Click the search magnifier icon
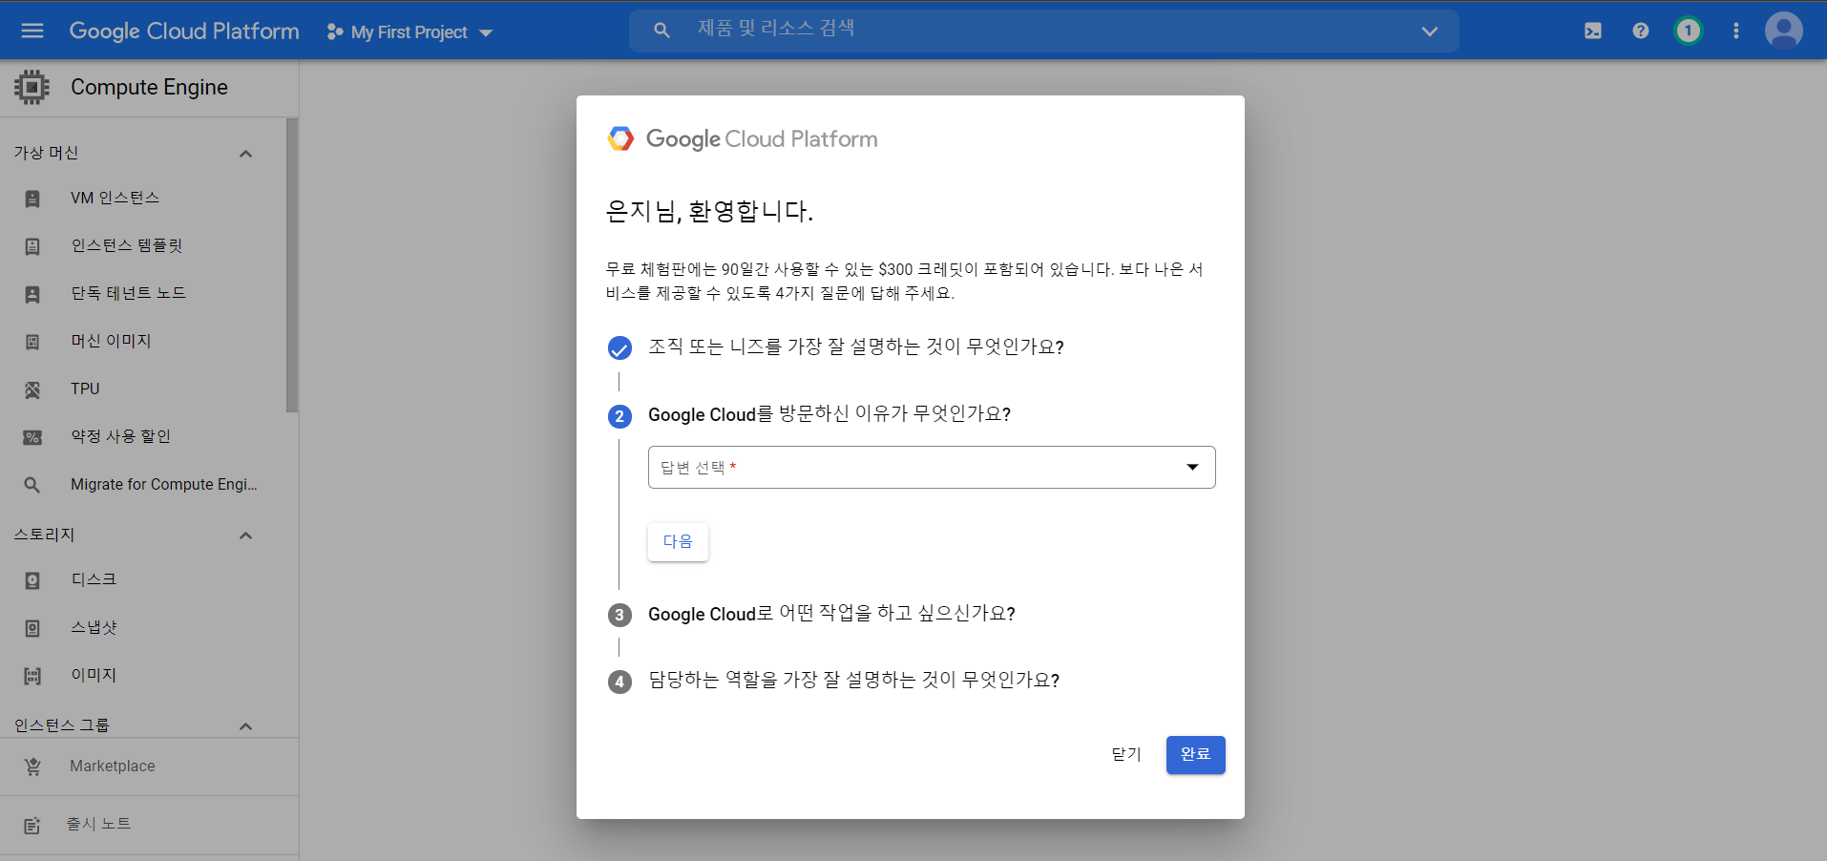The height and width of the screenshot is (861, 1827). click(661, 31)
